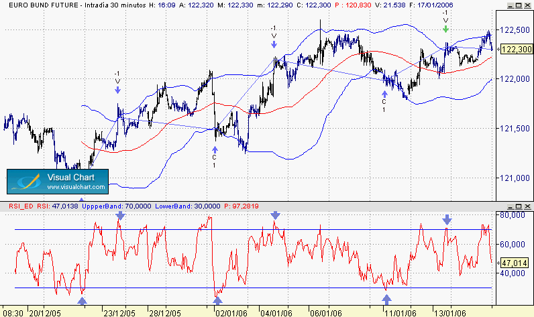Click the LowerBand: 30,0000 label
Screen dimensions: 534x317
(188, 206)
